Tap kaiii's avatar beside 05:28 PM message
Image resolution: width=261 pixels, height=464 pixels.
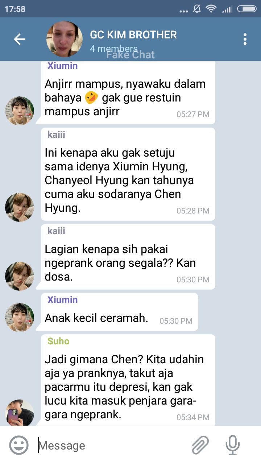coord(20,207)
